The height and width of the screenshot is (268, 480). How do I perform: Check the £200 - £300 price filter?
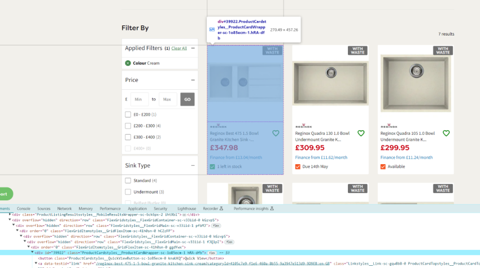tap(128, 126)
